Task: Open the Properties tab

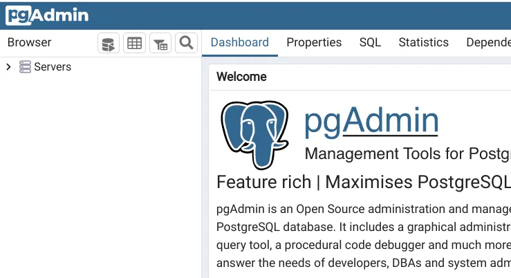Action: pos(314,42)
